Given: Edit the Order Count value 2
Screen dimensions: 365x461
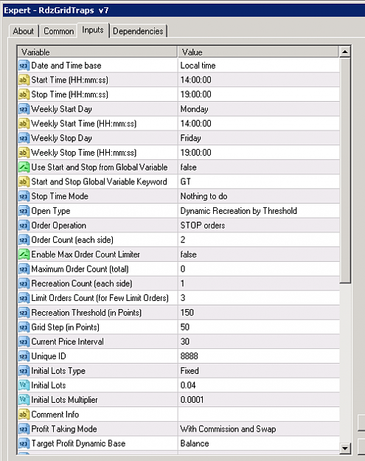Looking at the screenshot, I should pos(259,240).
